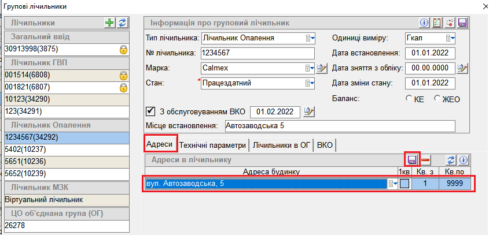Save the group meter information
The image size is (489, 235).
click(x=462, y=23)
